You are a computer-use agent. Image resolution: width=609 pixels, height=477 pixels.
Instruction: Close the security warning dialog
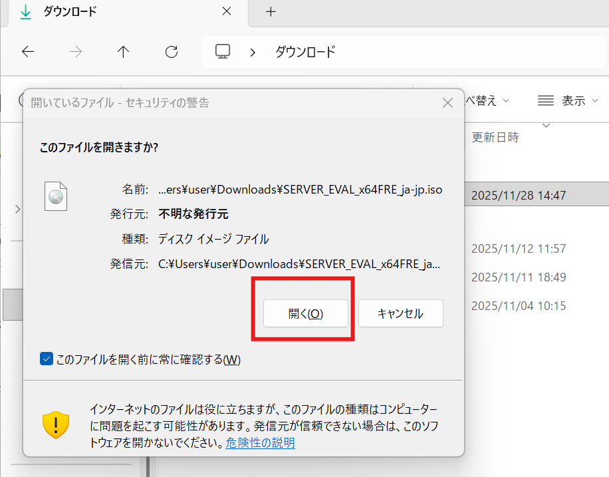pos(448,103)
